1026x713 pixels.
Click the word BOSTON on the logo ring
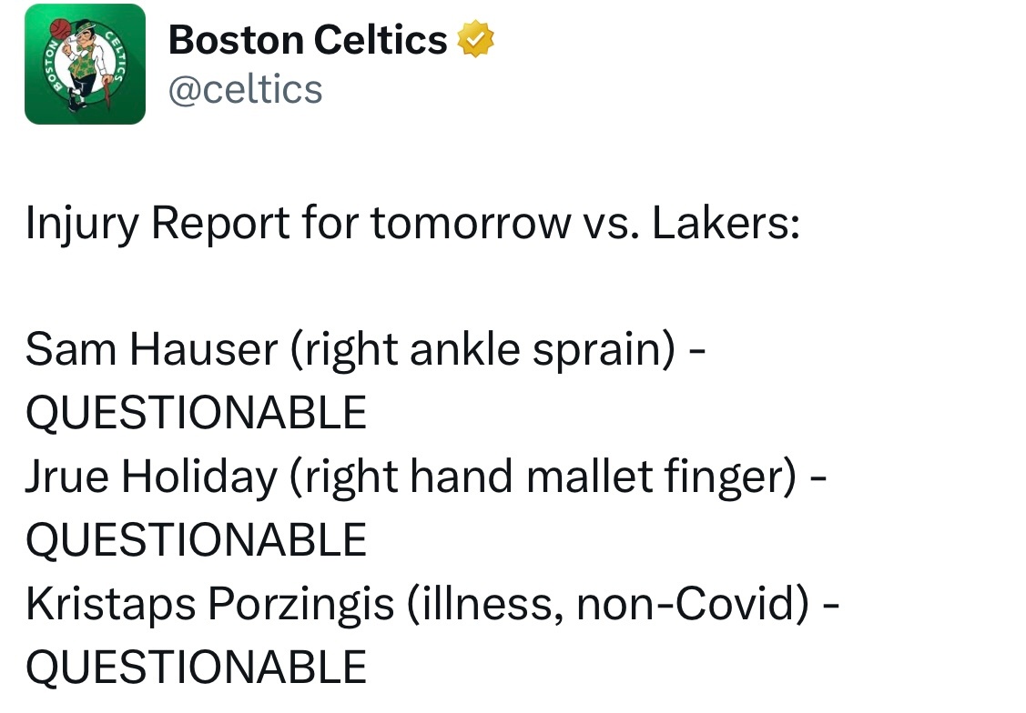[x=54, y=65]
